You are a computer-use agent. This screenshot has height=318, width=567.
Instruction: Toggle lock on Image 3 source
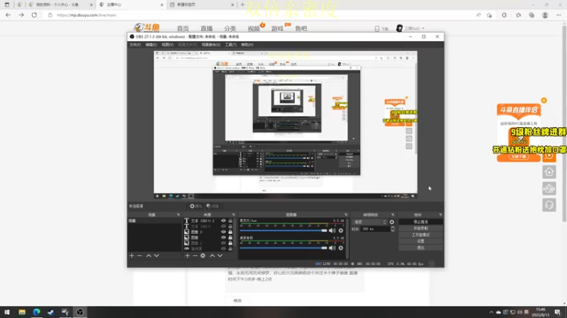tap(230, 232)
